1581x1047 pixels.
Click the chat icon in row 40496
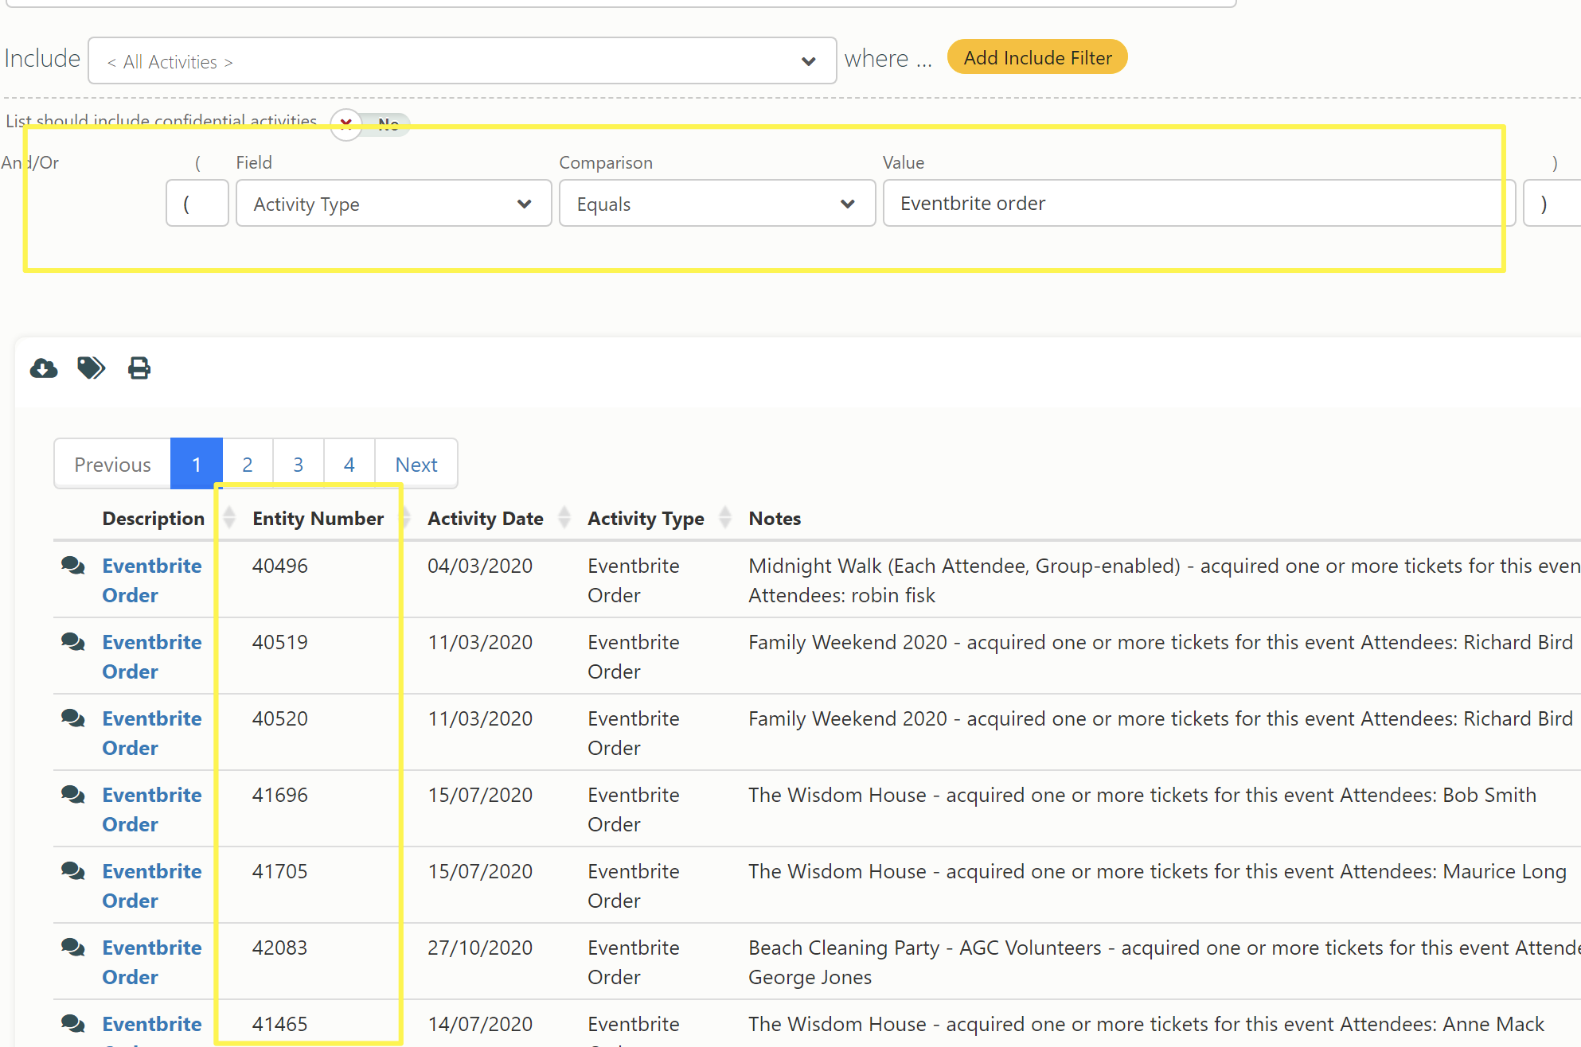click(73, 566)
